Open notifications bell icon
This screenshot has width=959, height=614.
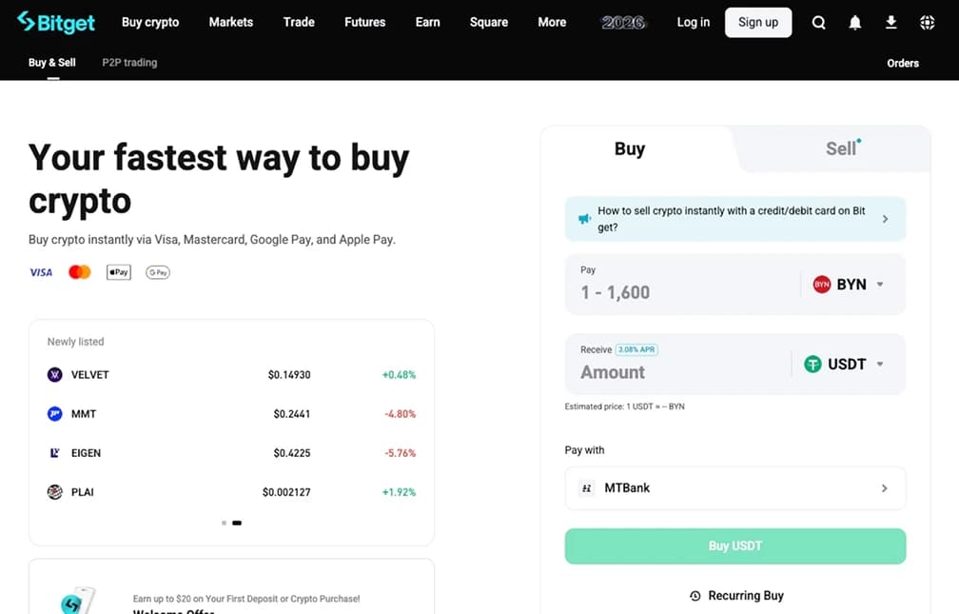855,23
